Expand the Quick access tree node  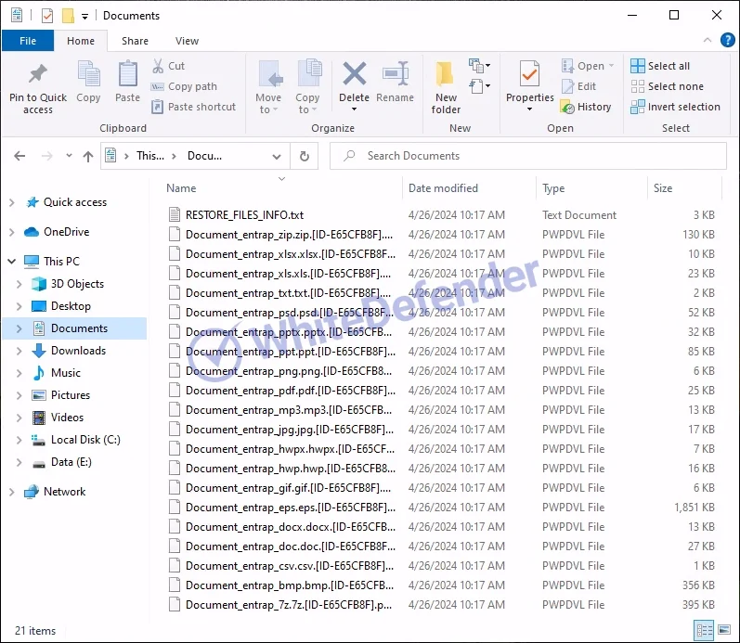click(11, 202)
